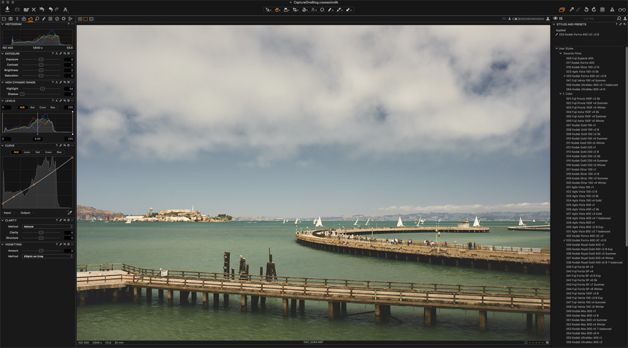This screenshot has width=628, height=348.
Task: Open the Clarity Method dropdown
Action: tap(47, 227)
